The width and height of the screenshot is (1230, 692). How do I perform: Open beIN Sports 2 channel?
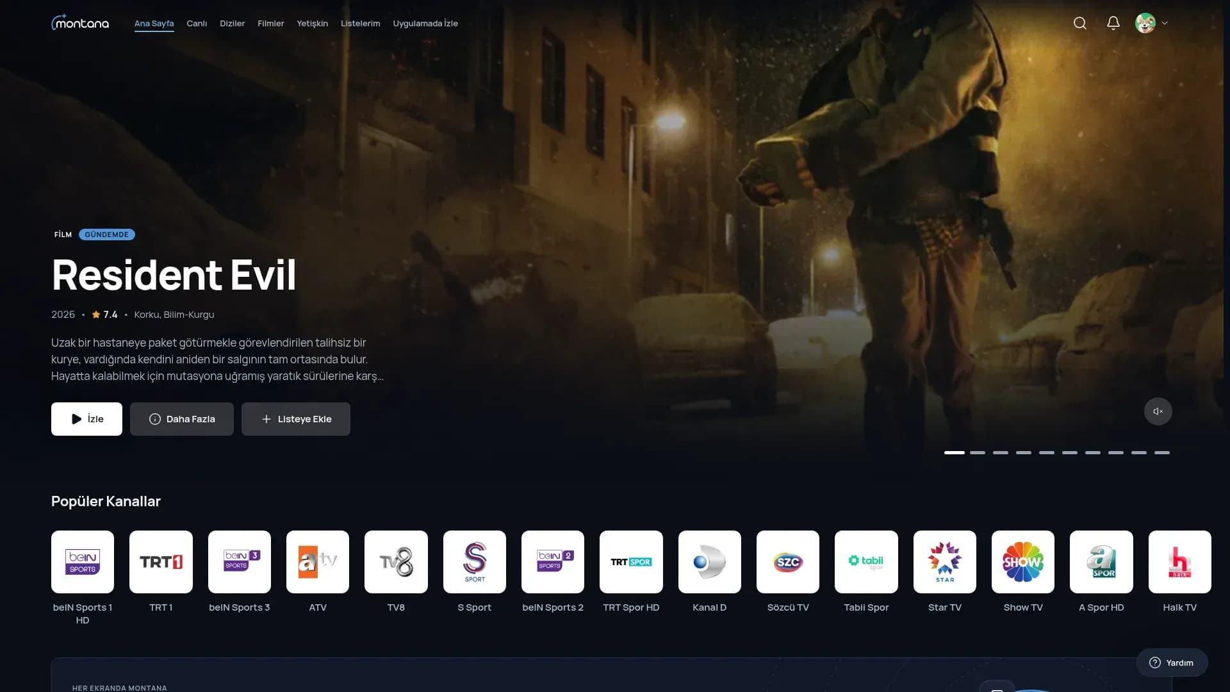click(553, 562)
